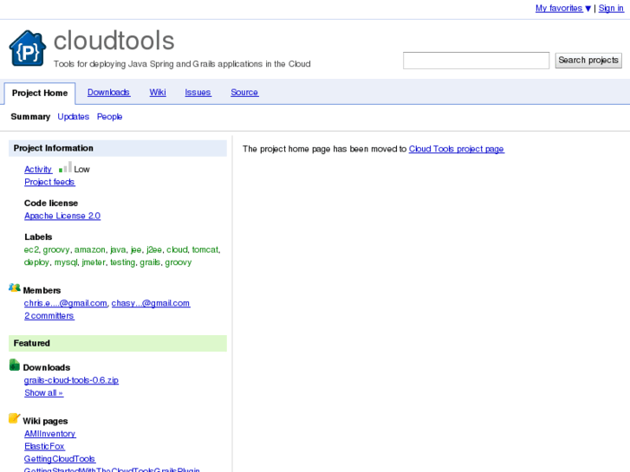Viewport: 630px width, 472px height.
Task: Click the Activity link
Action: click(x=38, y=169)
